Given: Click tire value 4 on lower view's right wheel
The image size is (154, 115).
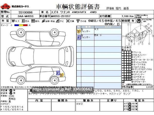Looking at the screenshot, I should (x=55, y=80).
